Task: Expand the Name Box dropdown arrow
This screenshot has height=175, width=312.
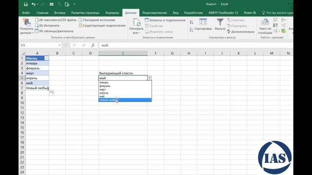Action: [x=59, y=45]
